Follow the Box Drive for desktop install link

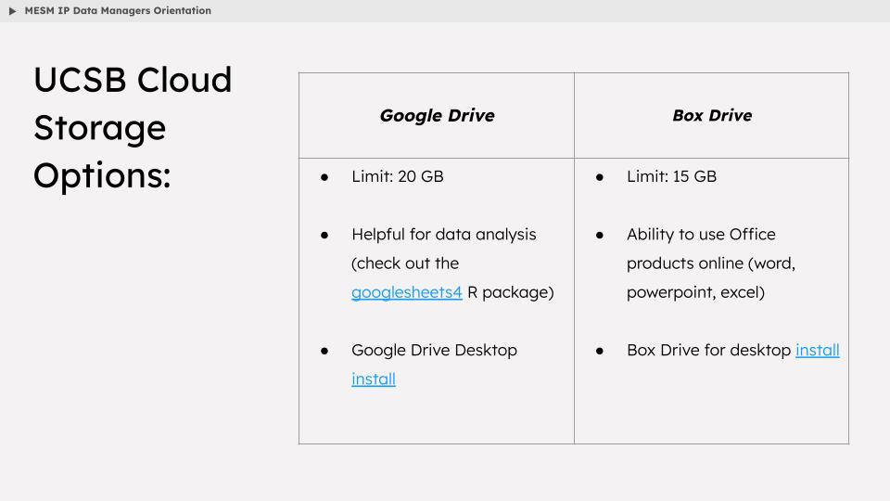coord(818,350)
